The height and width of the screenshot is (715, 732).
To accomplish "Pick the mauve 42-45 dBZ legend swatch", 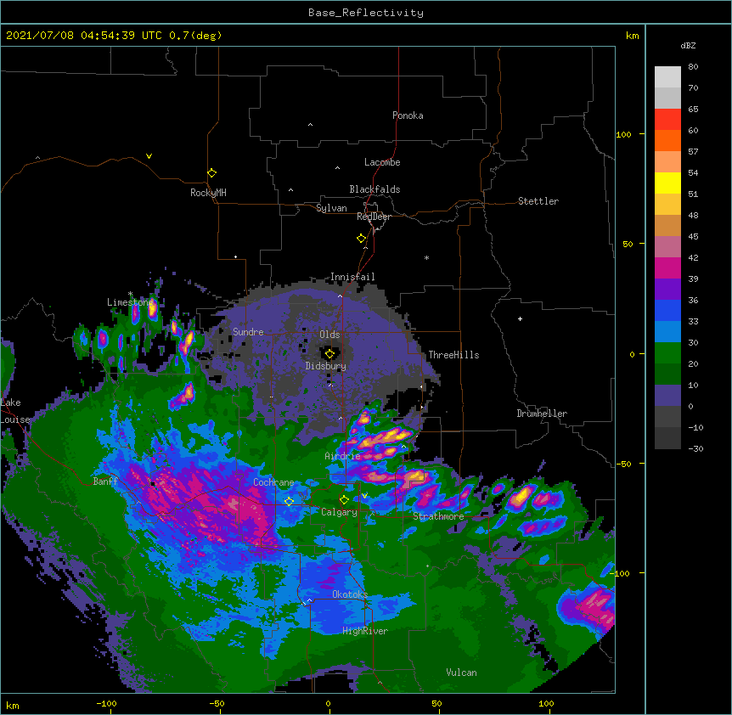I will tap(667, 247).
